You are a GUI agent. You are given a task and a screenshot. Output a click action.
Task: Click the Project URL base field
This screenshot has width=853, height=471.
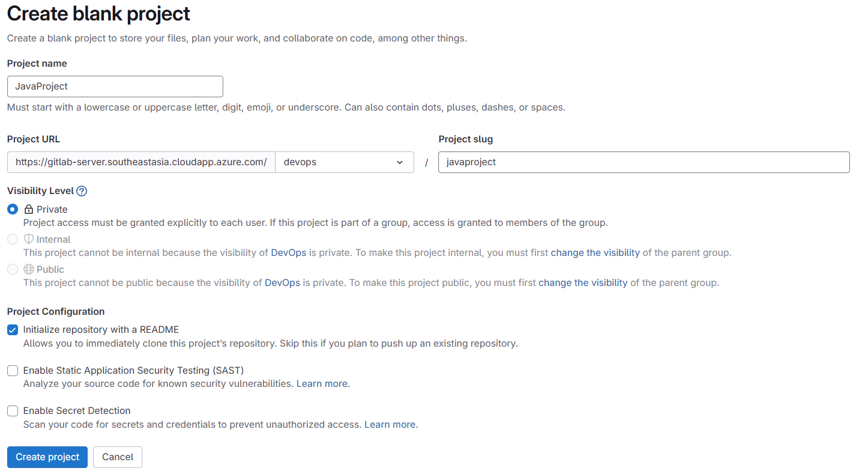[140, 162]
